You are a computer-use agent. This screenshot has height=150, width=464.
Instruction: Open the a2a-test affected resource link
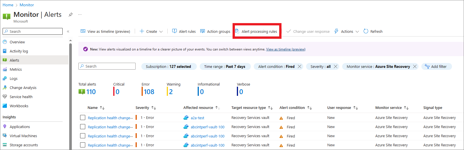tap(197, 118)
